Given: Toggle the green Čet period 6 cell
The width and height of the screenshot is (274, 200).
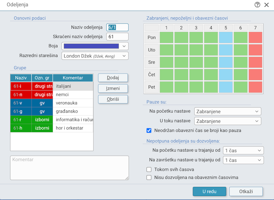Looking at the screenshot, I should (x=240, y=75).
